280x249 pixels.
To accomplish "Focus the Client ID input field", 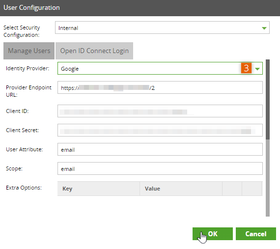I will coord(160,111).
